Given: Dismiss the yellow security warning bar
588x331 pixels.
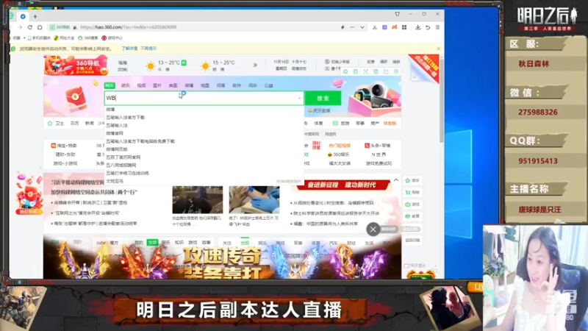Looking at the screenshot, I should pyautogui.click(x=438, y=49).
